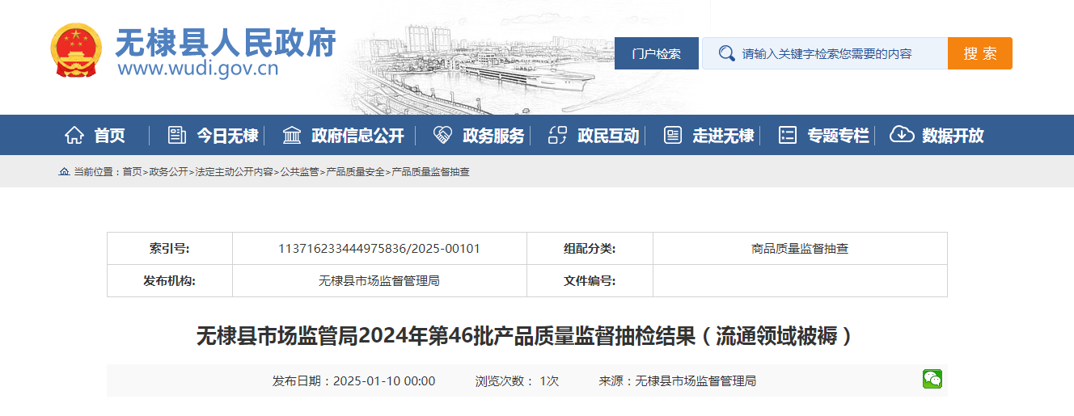Image resolution: width=1074 pixels, height=416 pixels.
Task: Share article via WeChat icon
Action: click(932, 379)
